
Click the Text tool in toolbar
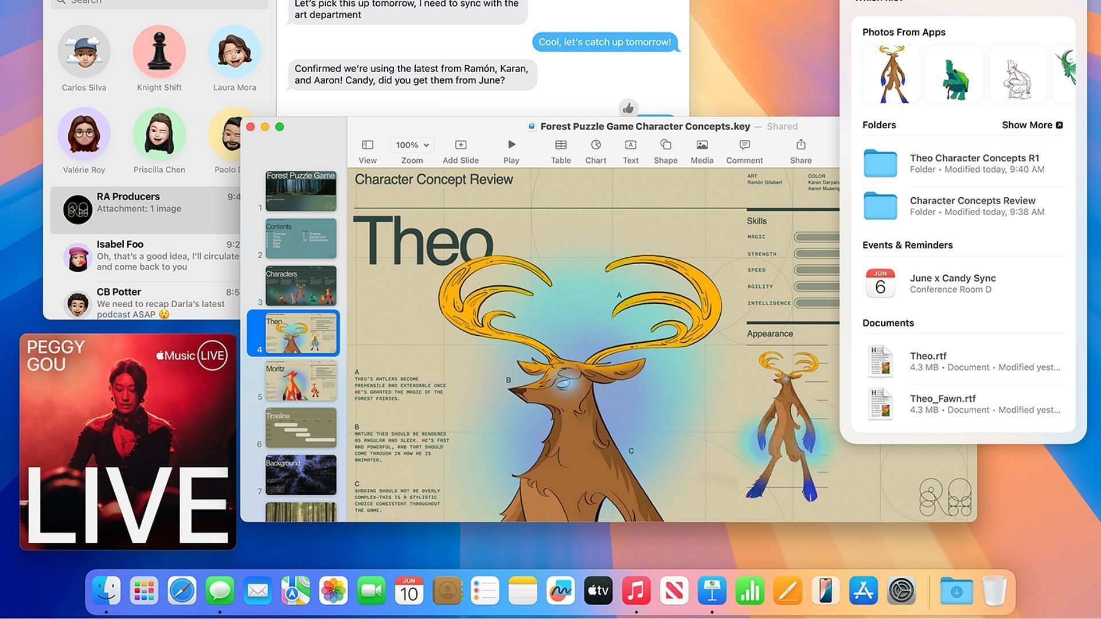coord(631,150)
